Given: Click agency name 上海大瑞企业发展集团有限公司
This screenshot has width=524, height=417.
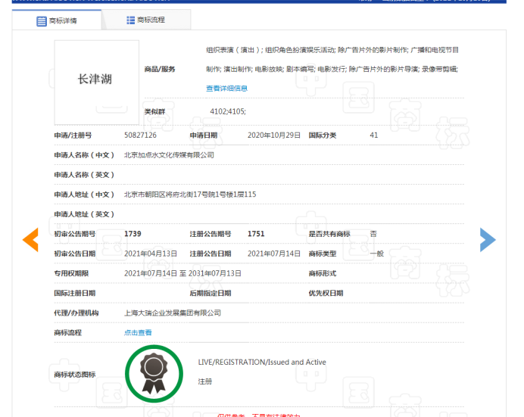Looking at the screenshot, I should [x=173, y=313].
